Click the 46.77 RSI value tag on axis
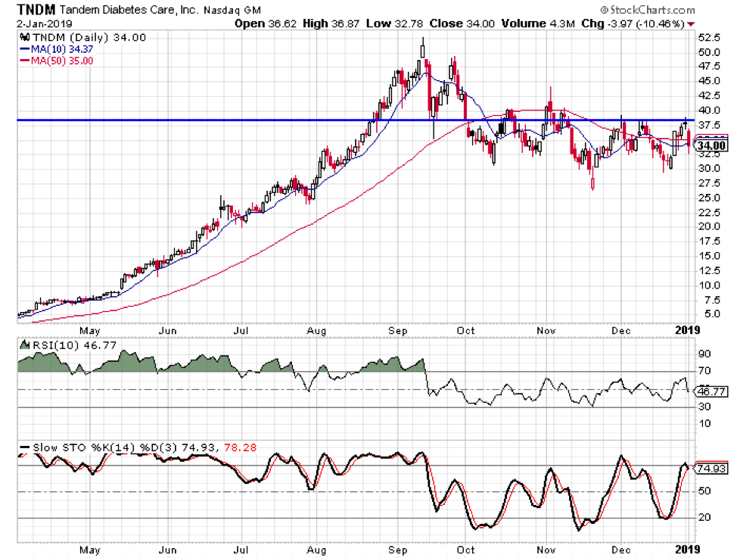 point(713,391)
